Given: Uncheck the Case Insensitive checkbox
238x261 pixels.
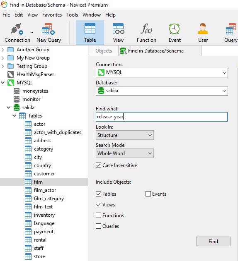Looking at the screenshot, I should pos(98,165).
